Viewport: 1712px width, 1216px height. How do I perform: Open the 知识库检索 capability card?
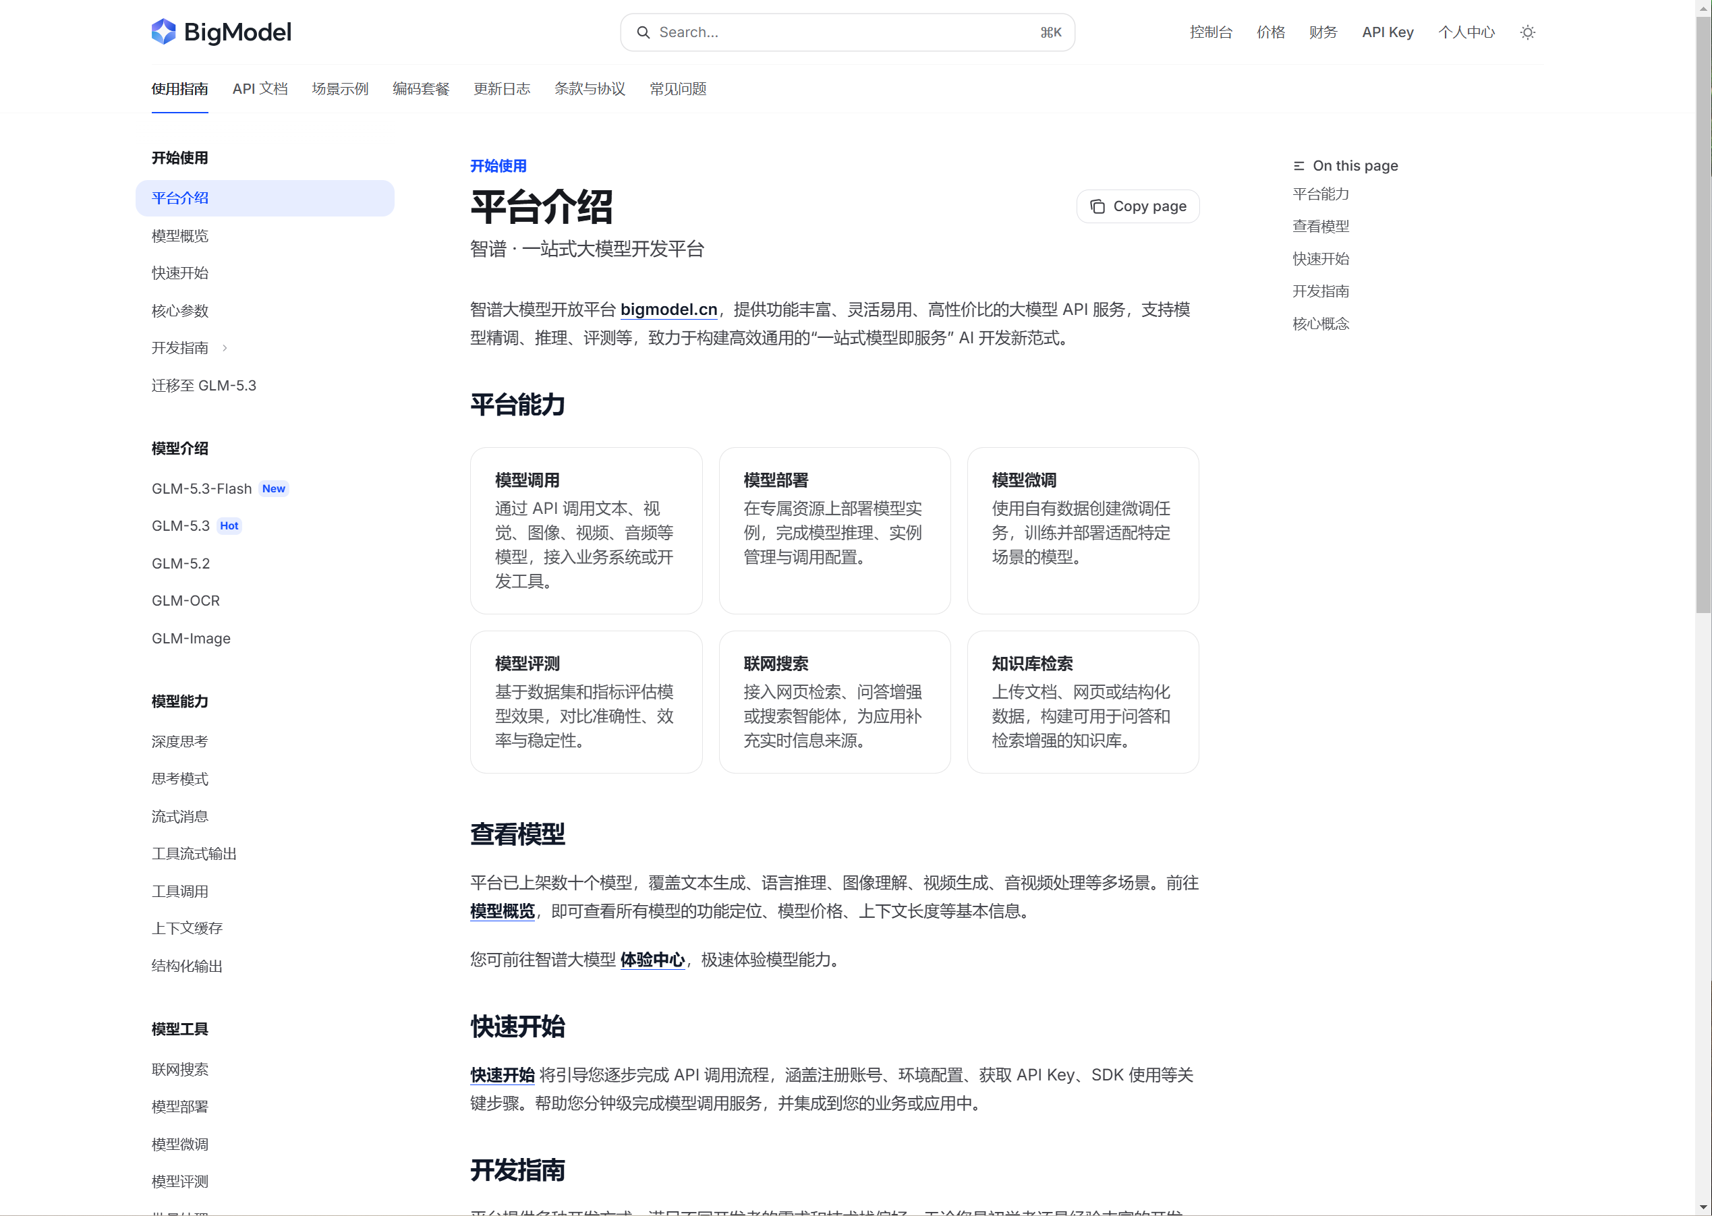[1083, 702]
